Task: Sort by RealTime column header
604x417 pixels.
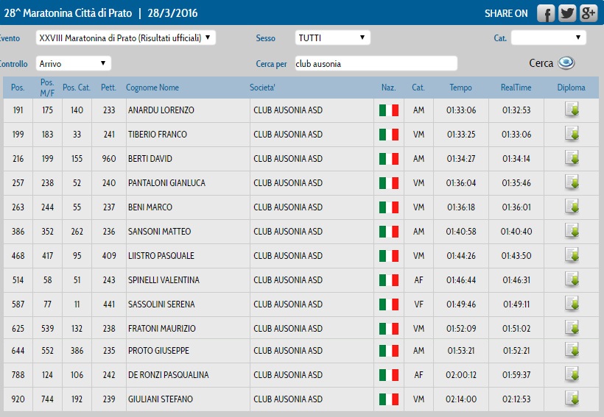Action: pyautogui.click(x=516, y=88)
